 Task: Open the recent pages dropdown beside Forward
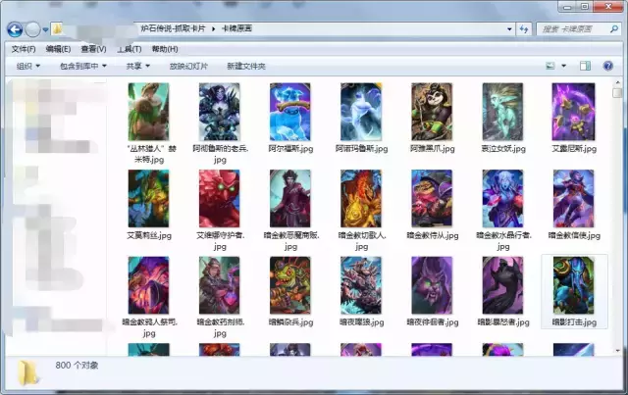[45, 29]
